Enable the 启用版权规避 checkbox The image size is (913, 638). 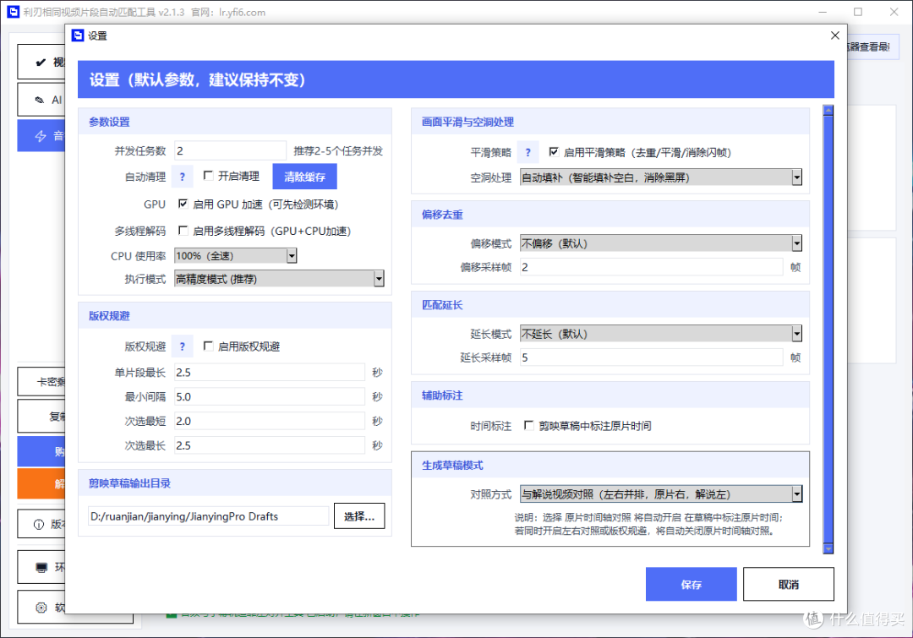[208, 346]
